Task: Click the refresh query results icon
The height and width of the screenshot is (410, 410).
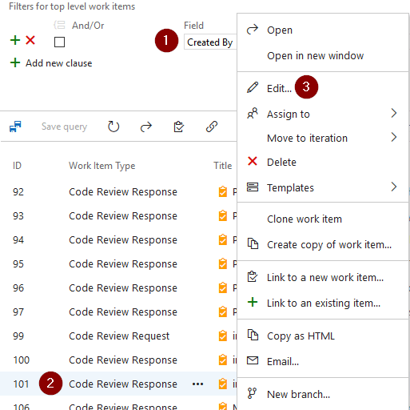Action: click(x=113, y=127)
